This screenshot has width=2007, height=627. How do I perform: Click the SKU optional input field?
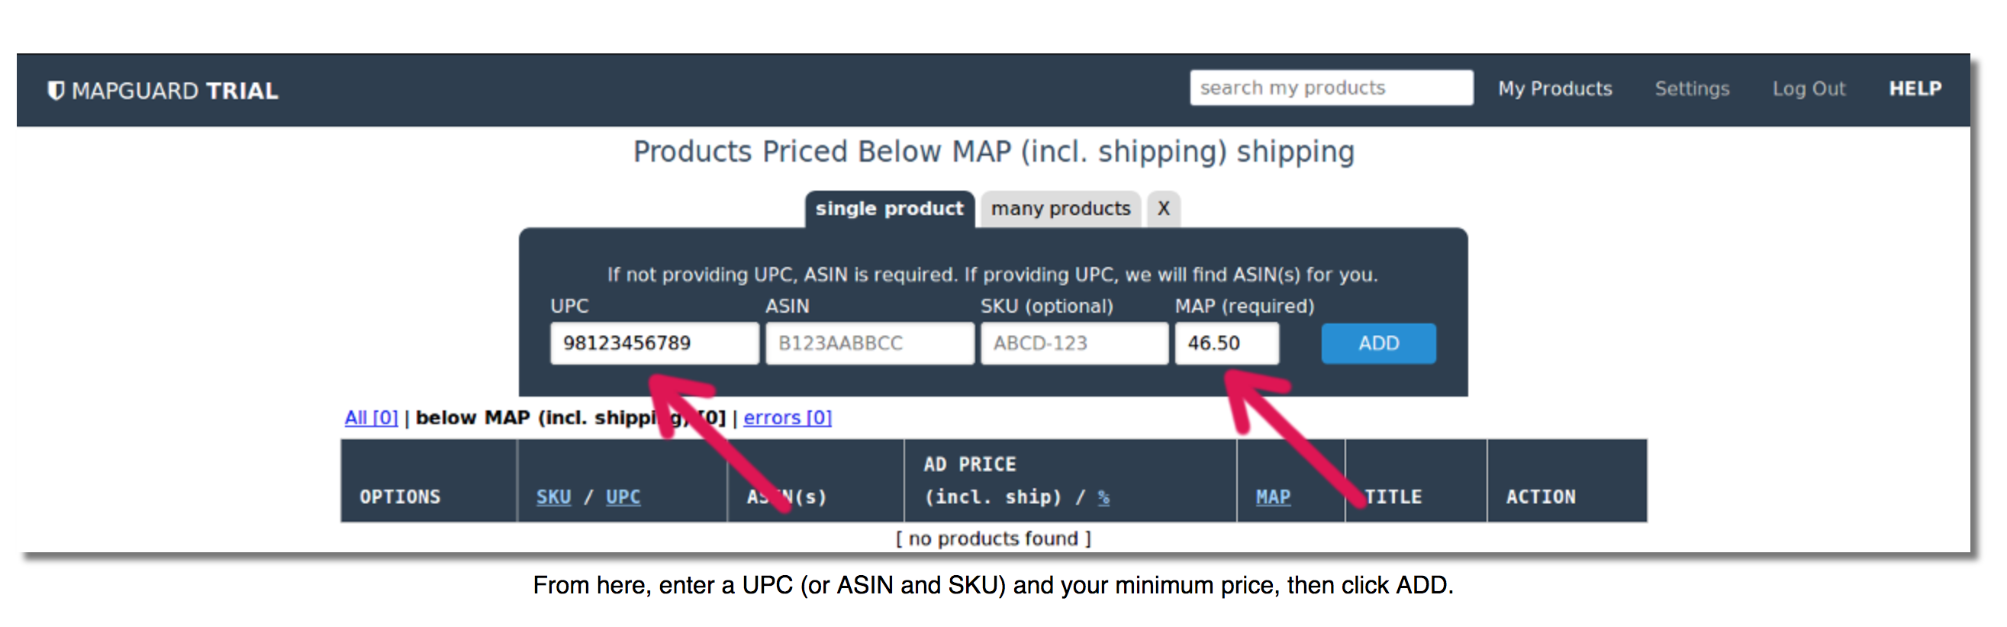[1073, 343]
